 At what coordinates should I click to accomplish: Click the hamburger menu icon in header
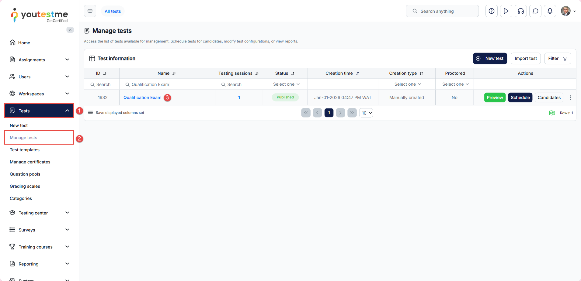90,11
